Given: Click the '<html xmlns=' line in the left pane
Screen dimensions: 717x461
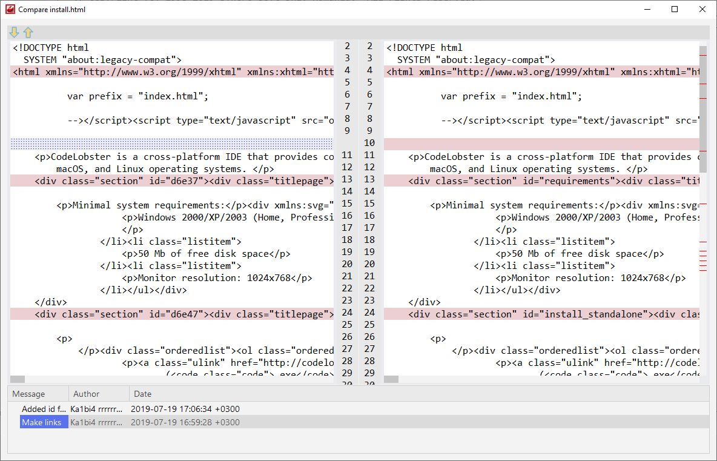Looking at the screenshot, I should [172, 72].
